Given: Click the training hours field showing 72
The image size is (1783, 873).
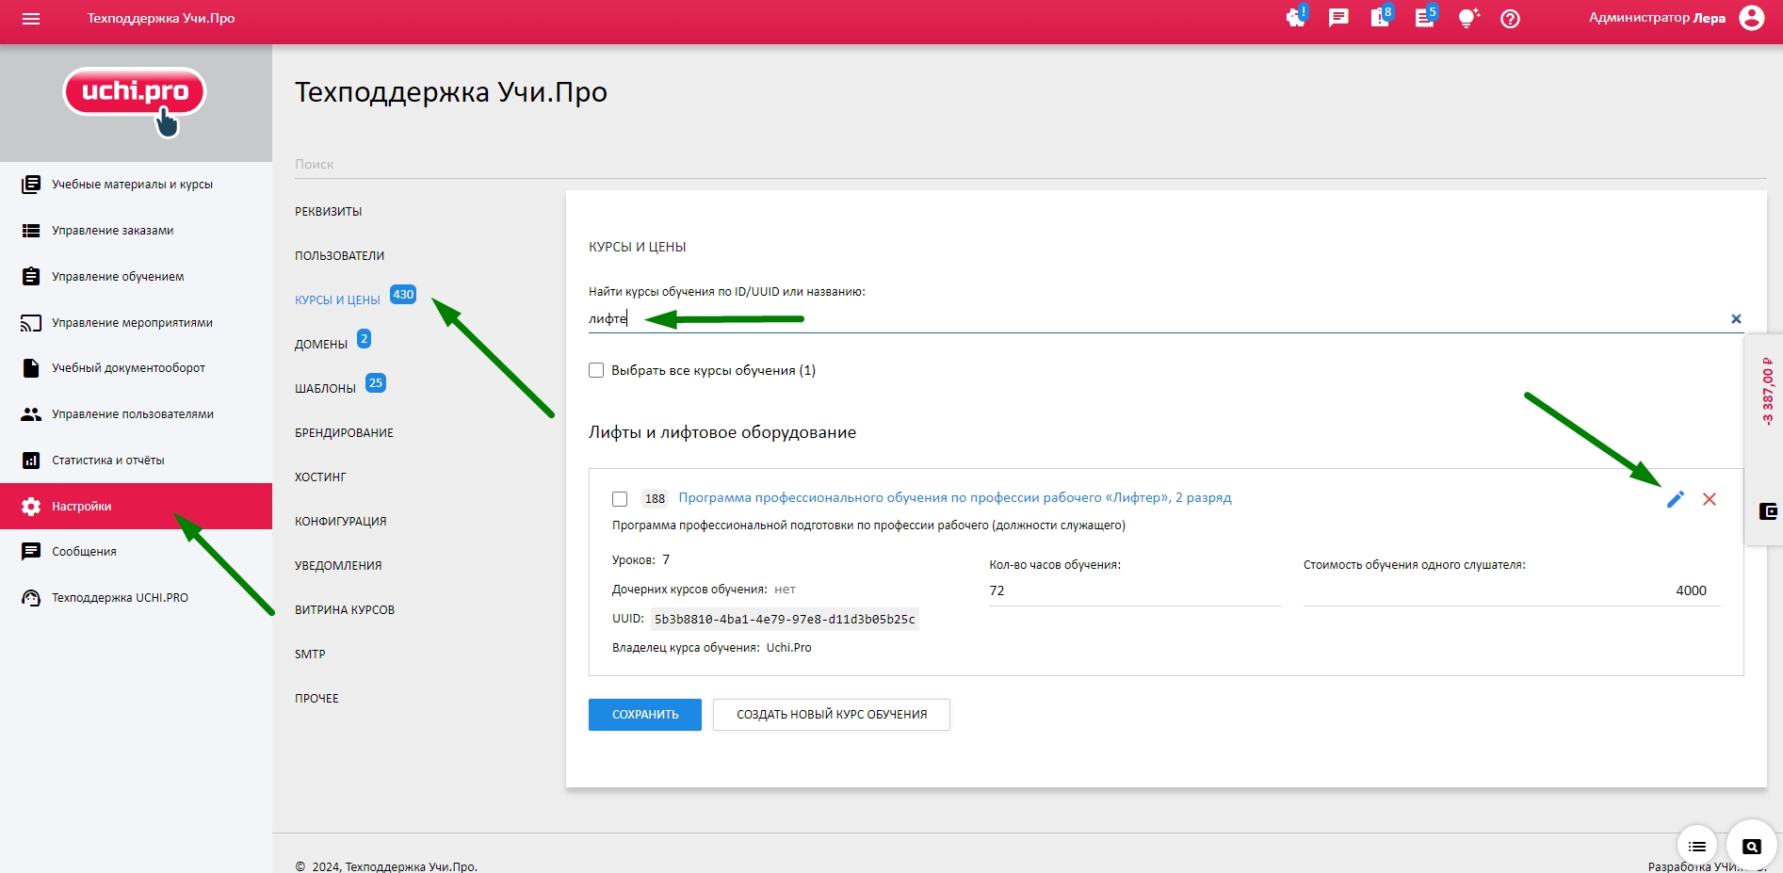Looking at the screenshot, I should (x=1134, y=590).
